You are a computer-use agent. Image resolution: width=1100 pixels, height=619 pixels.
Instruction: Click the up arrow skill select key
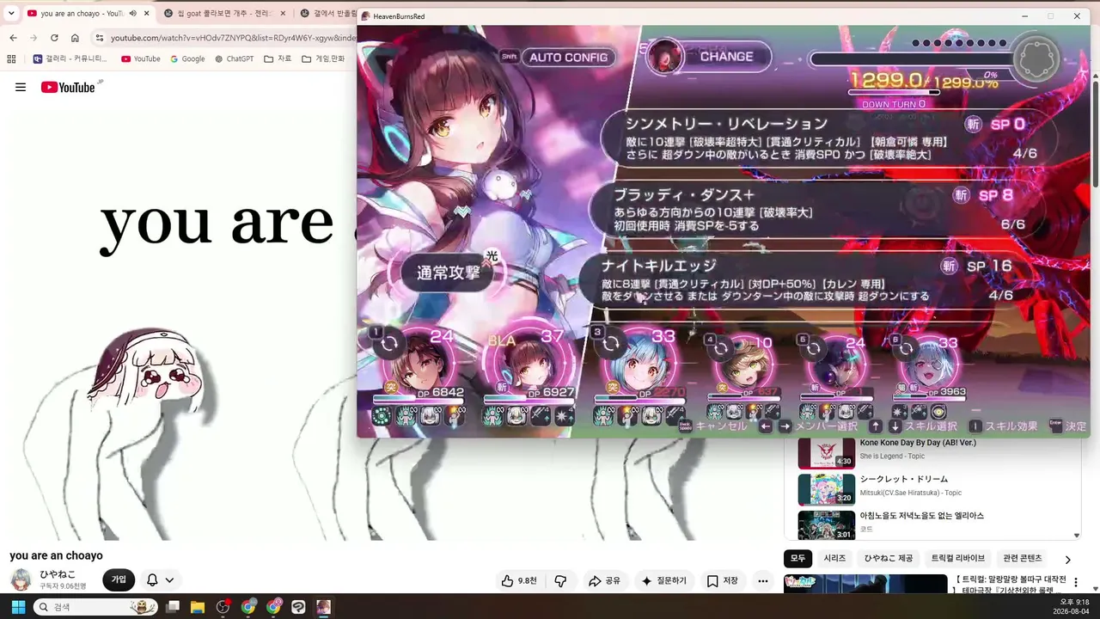(876, 426)
